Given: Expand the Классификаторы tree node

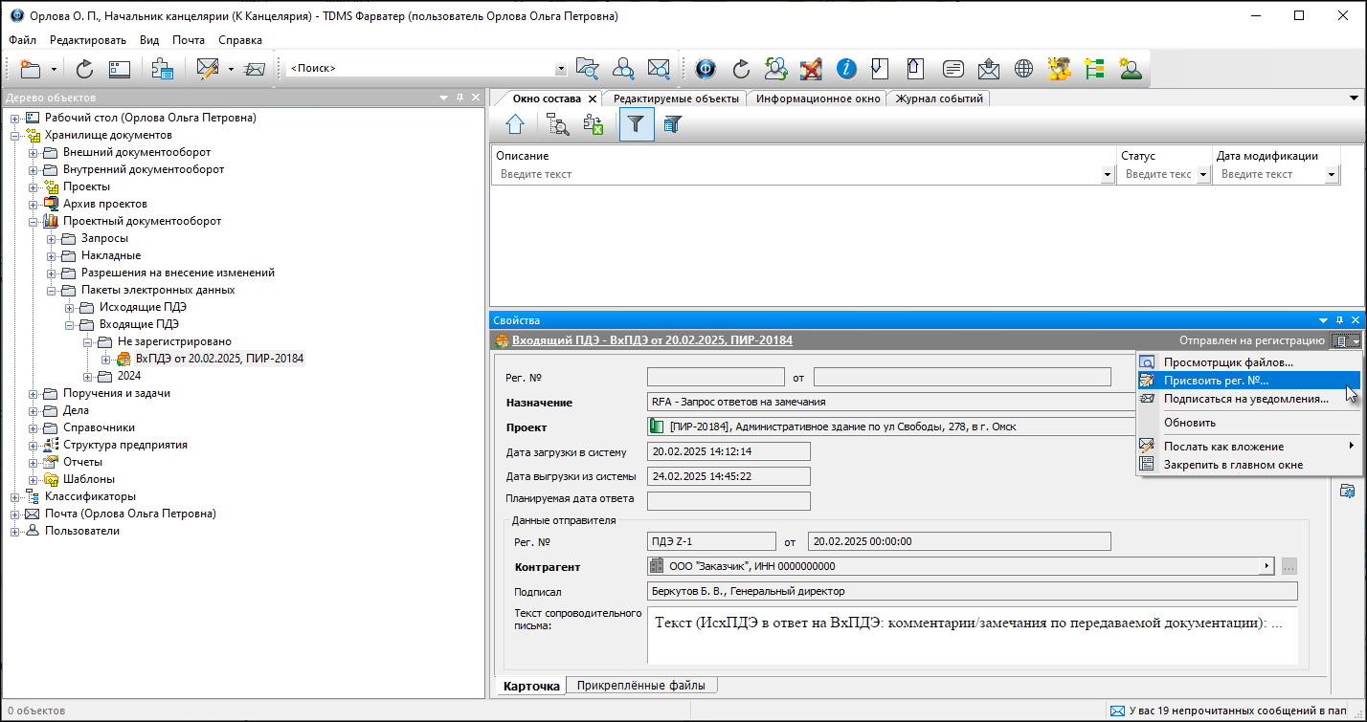Looking at the screenshot, I should coord(15,496).
